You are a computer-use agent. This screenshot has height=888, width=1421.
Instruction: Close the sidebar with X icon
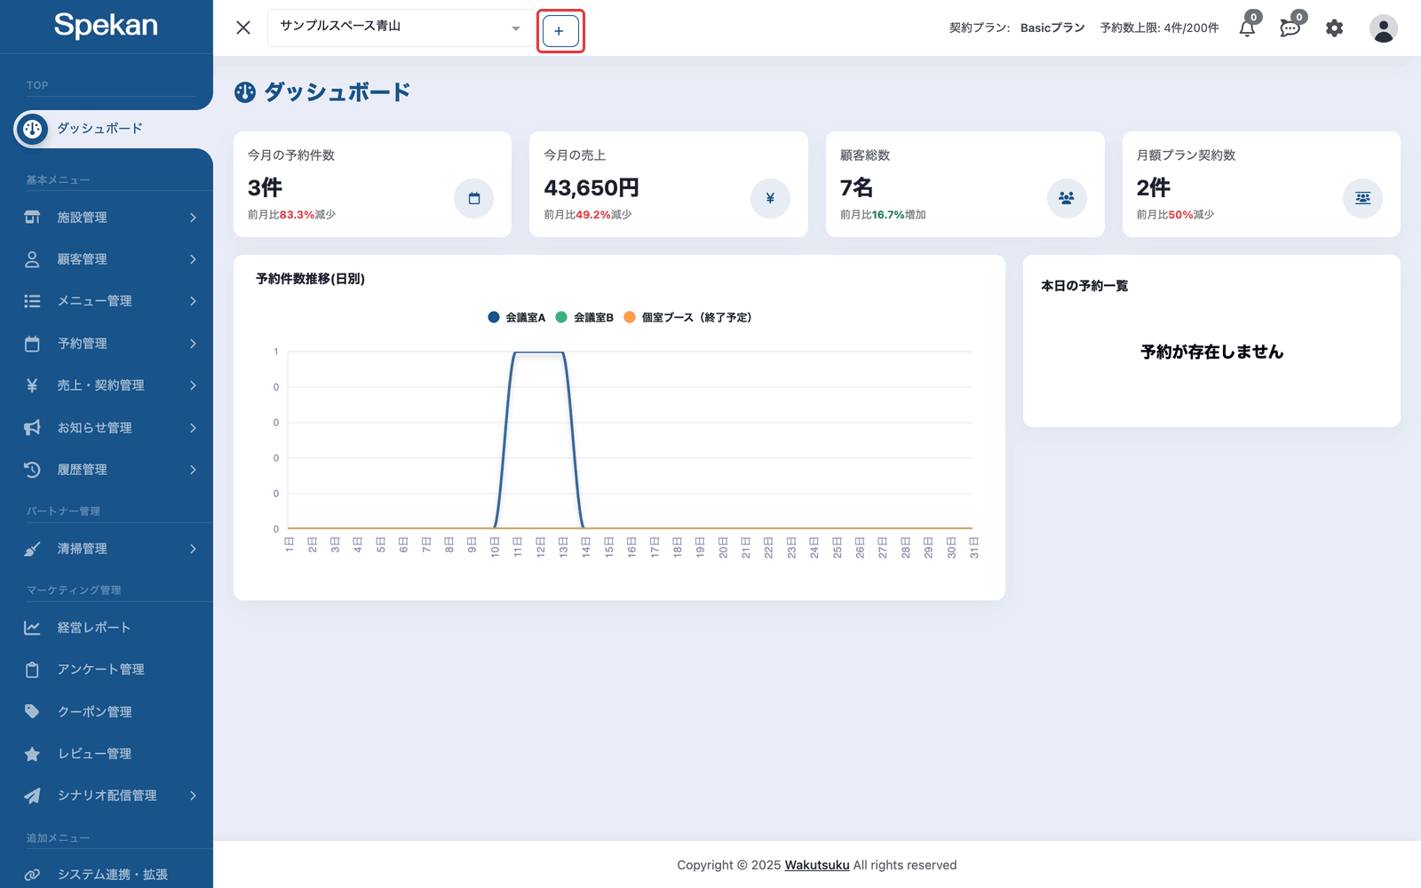[x=243, y=28]
